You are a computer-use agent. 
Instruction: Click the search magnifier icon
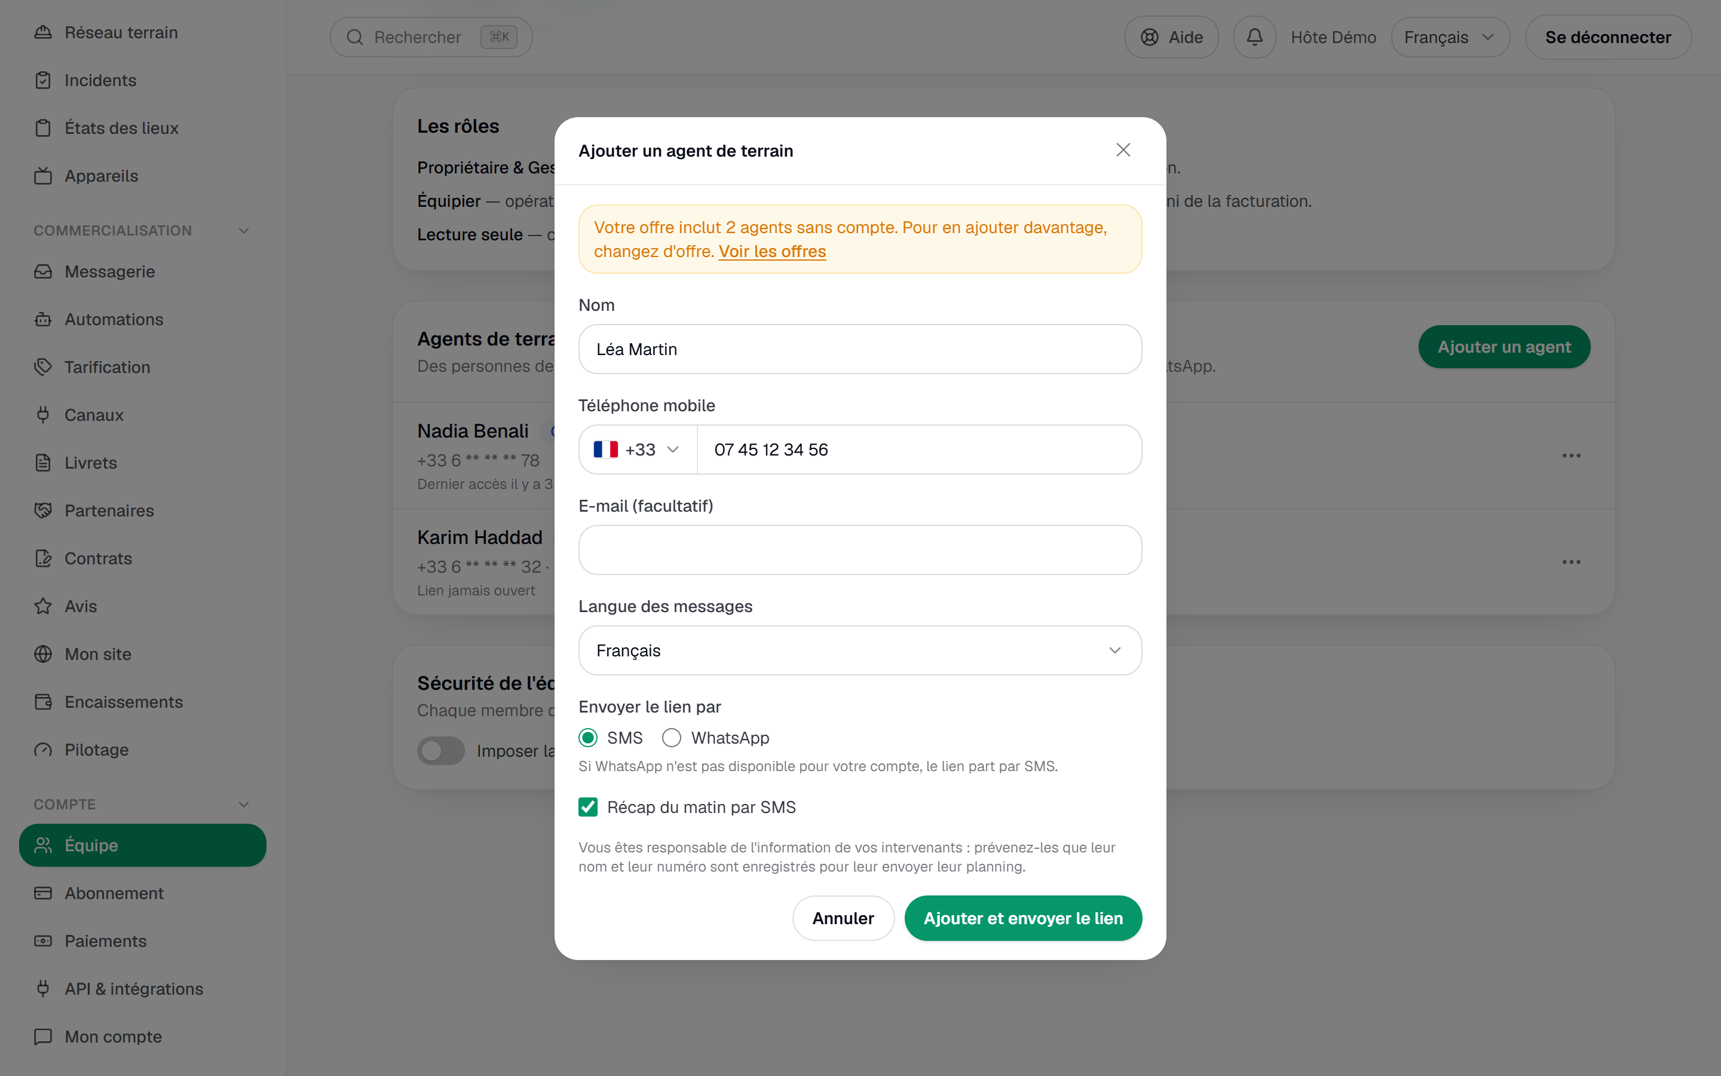click(x=355, y=37)
